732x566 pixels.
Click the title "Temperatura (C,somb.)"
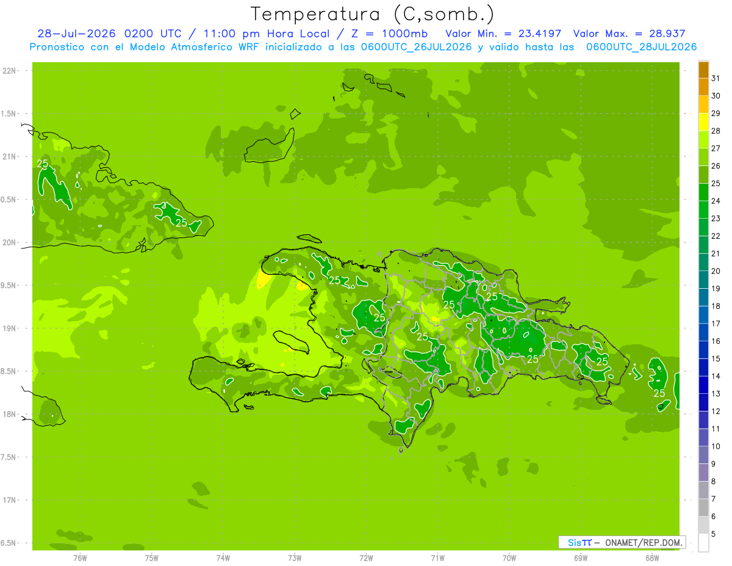373,14
